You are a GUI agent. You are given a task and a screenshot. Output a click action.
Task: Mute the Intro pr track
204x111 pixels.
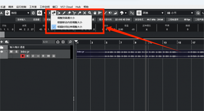pyautogui.click(x=11, y=52)
